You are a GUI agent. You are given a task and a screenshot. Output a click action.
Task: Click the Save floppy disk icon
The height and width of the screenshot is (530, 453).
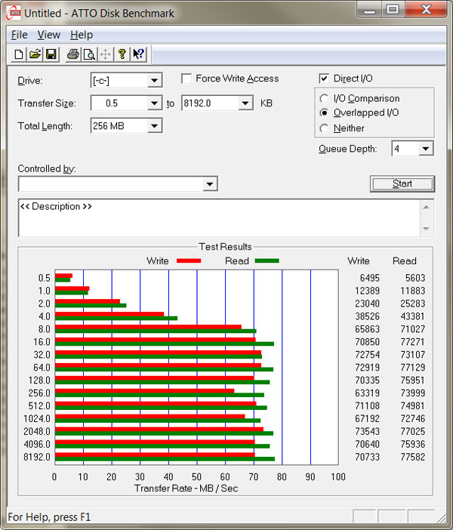[x=51, y=54]
